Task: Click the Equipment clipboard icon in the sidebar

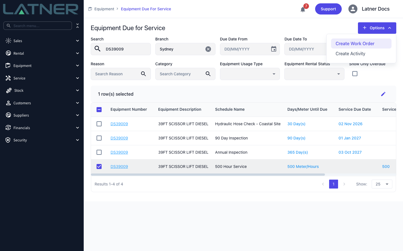Action: click(8, 66)
